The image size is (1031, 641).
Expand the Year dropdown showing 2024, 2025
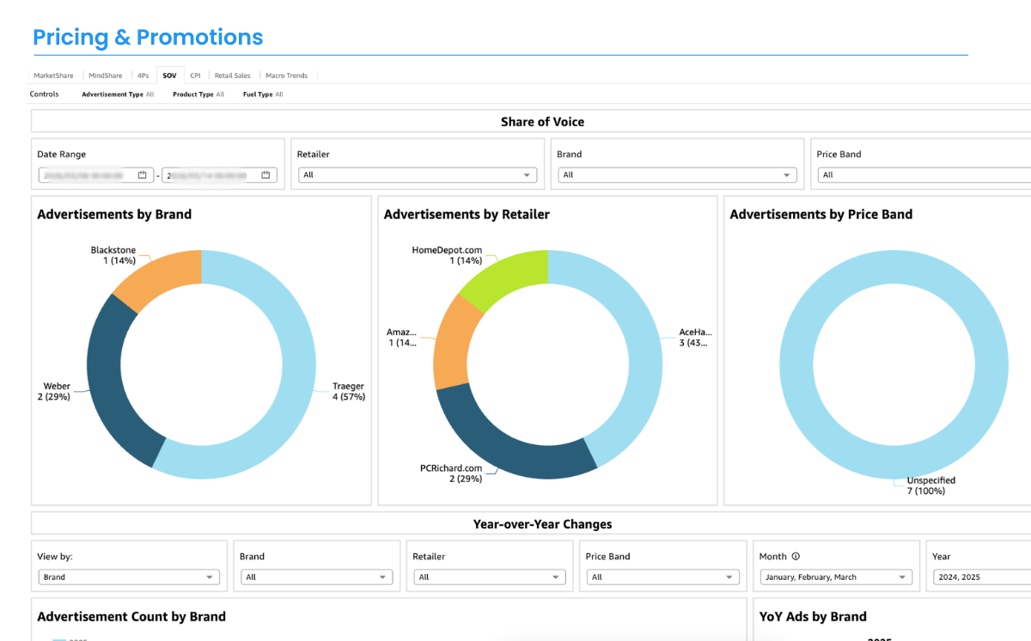point(979,577)
